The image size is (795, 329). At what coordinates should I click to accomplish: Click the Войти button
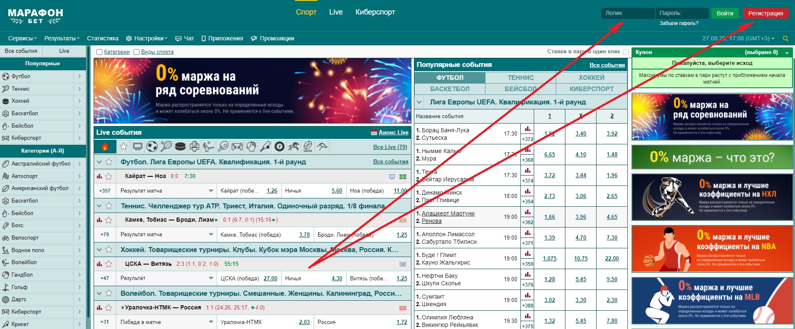click(725, 13)
